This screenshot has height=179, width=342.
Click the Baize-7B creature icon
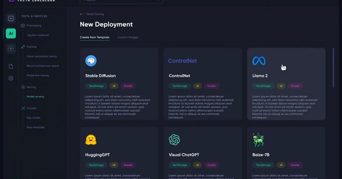click(258, 139)
